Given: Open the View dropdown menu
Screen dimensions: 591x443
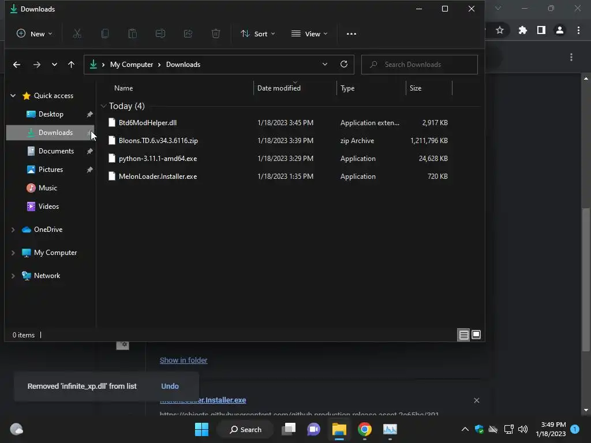Looking at the screenshot, I should (x=309, y=34).
